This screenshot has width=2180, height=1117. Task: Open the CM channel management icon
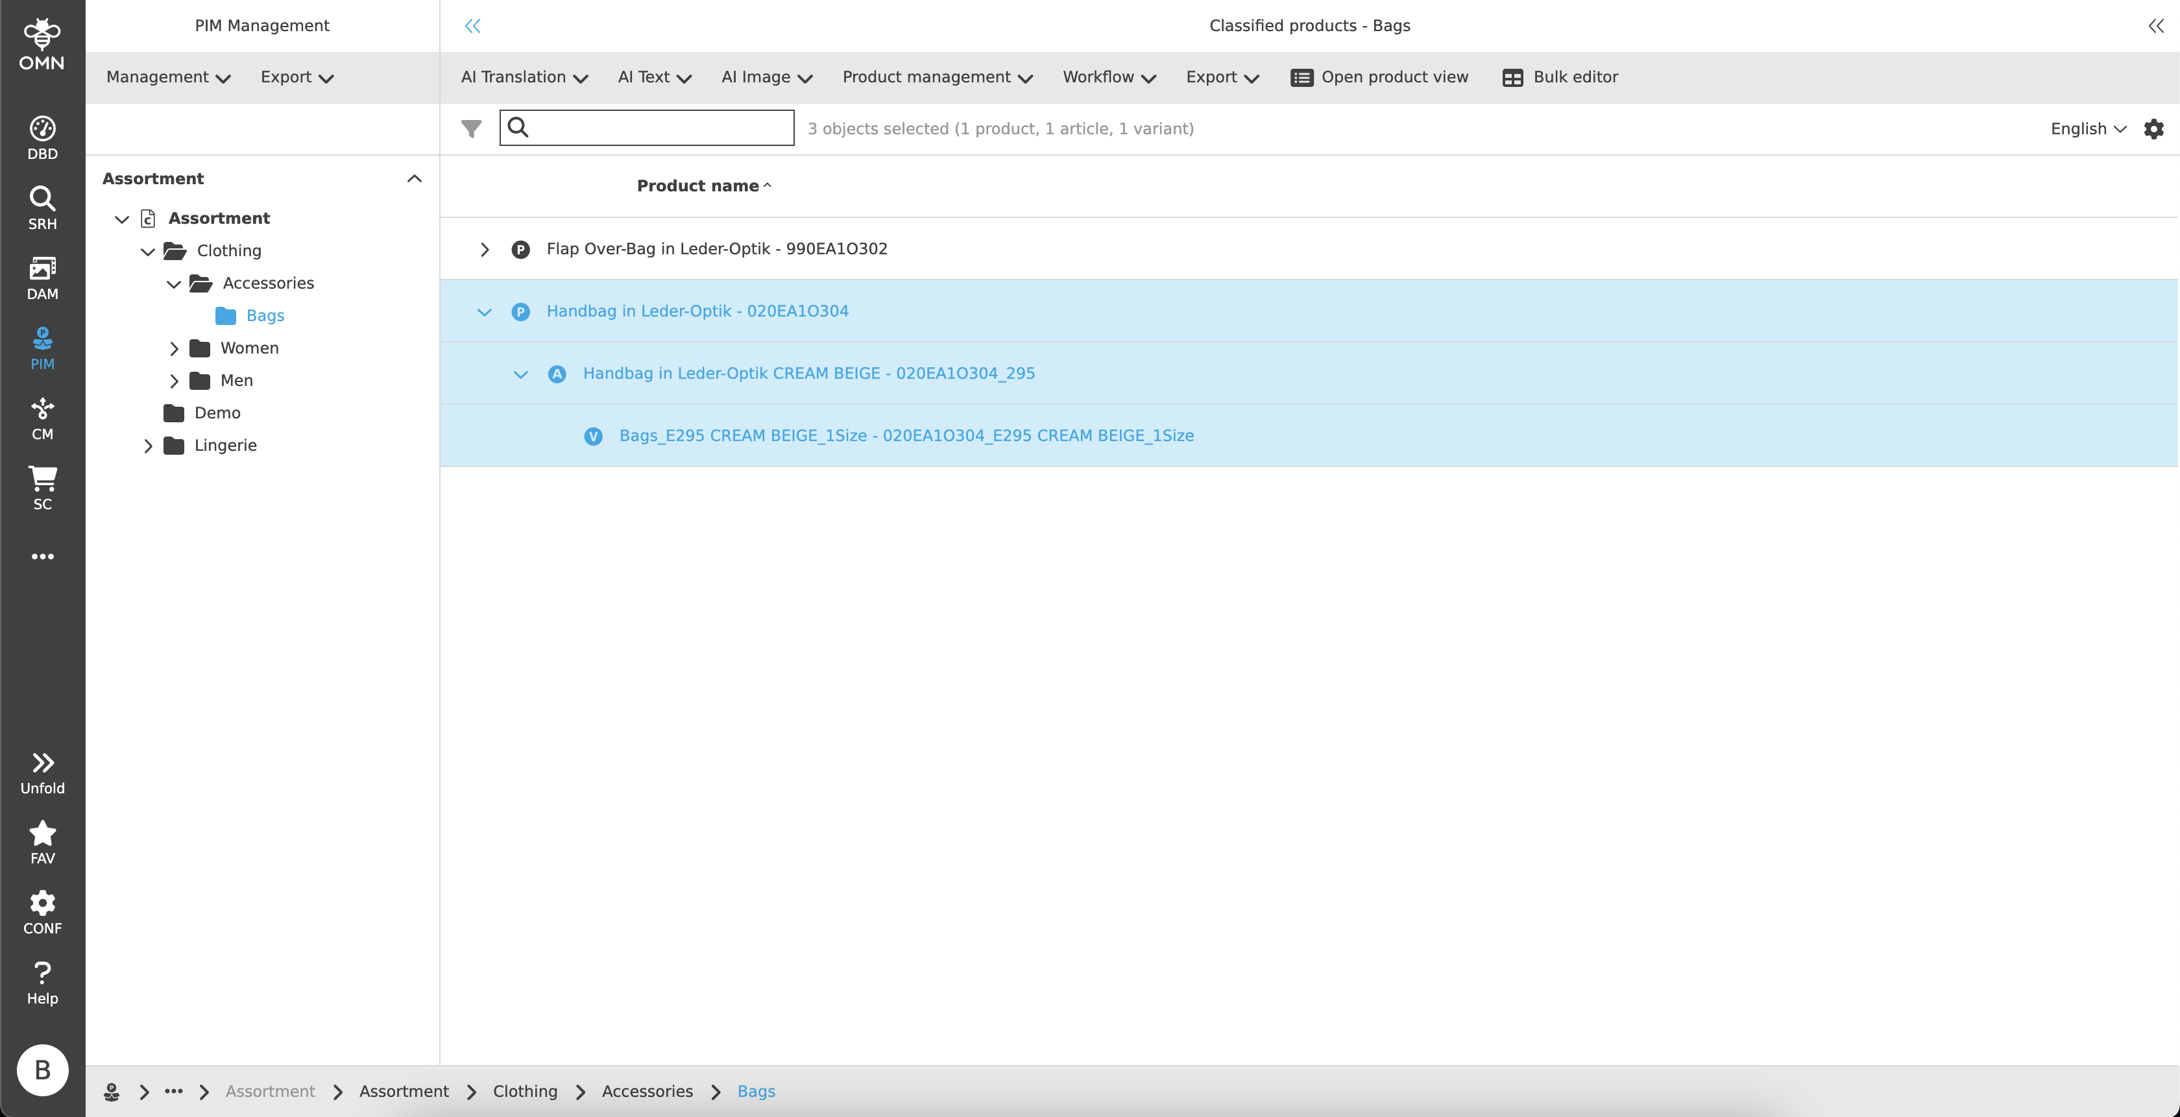[x=42, y=419]
